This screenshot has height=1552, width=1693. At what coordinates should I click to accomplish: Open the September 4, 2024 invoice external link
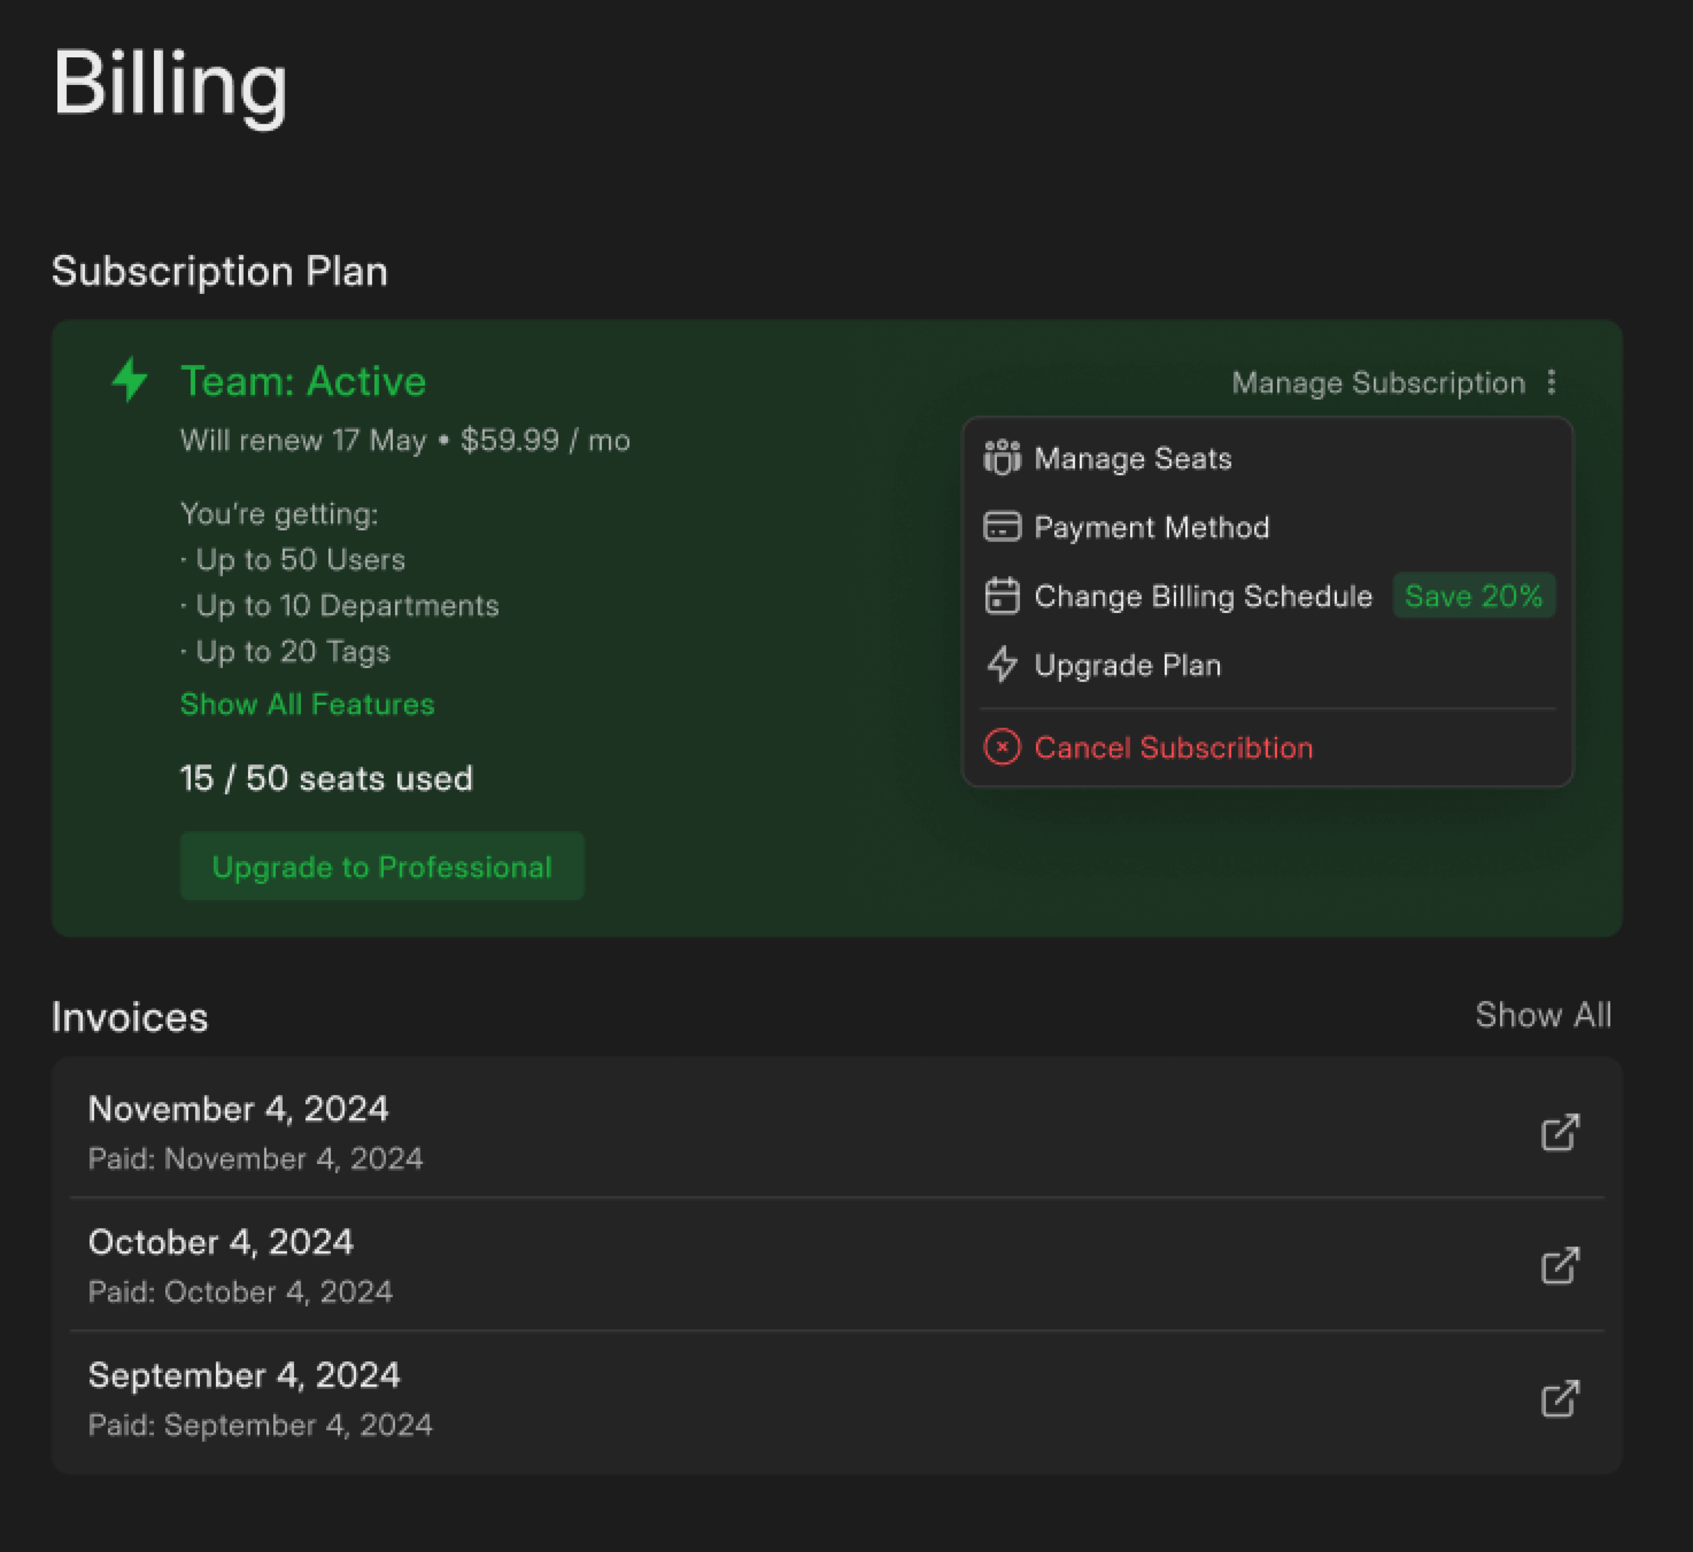click(x=1560, y=1399)
